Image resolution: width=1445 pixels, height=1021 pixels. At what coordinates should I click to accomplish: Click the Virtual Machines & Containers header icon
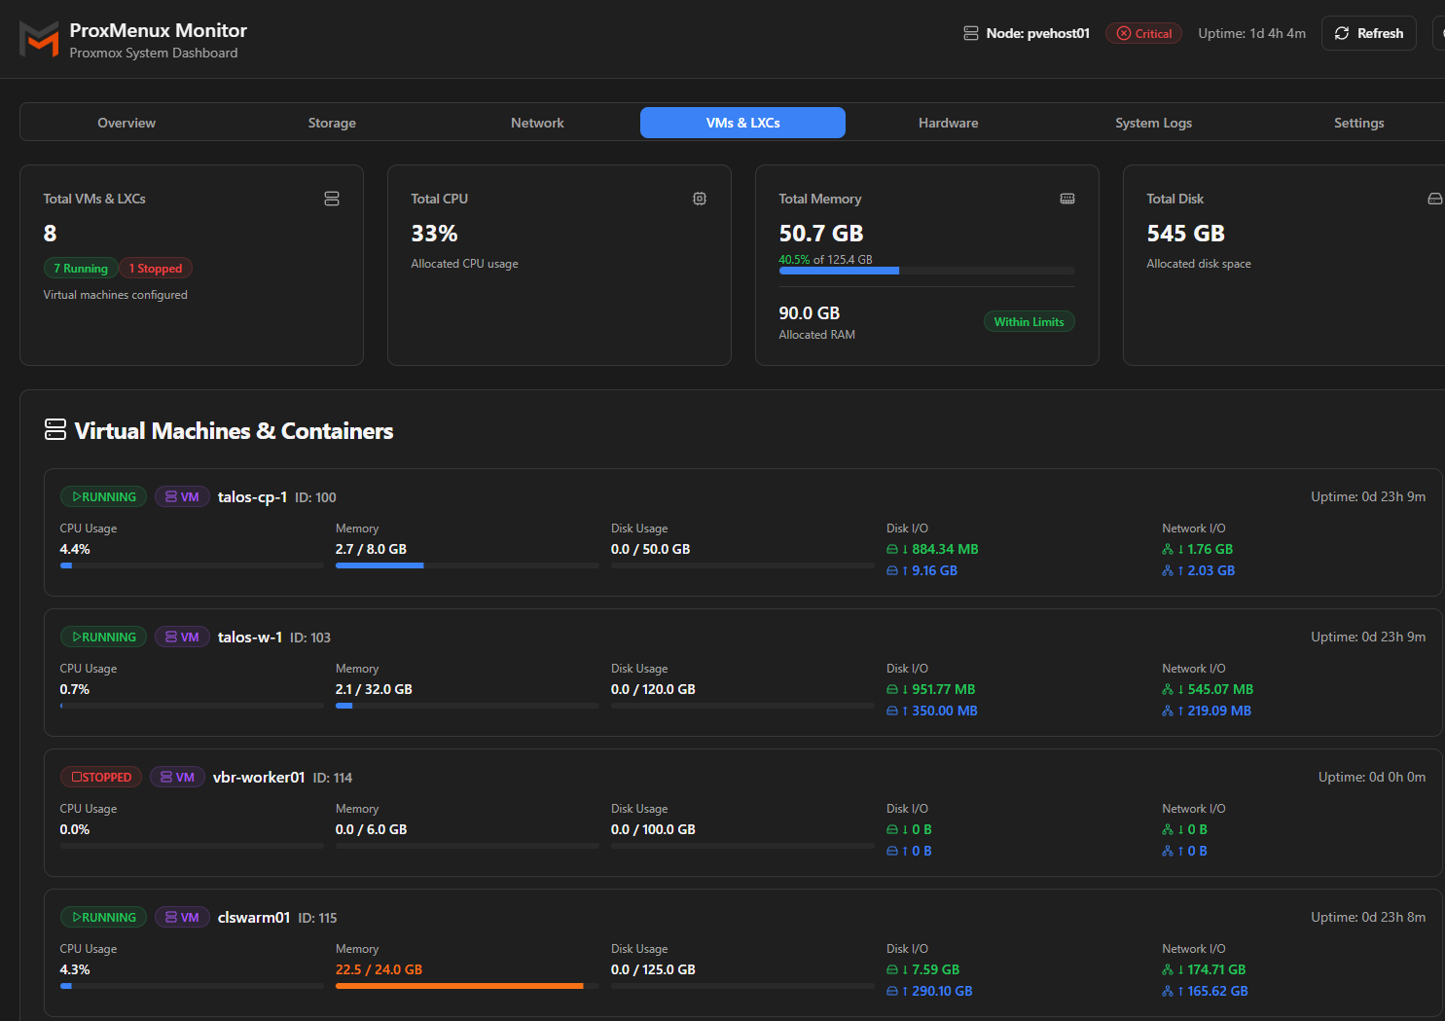[54, 428]
